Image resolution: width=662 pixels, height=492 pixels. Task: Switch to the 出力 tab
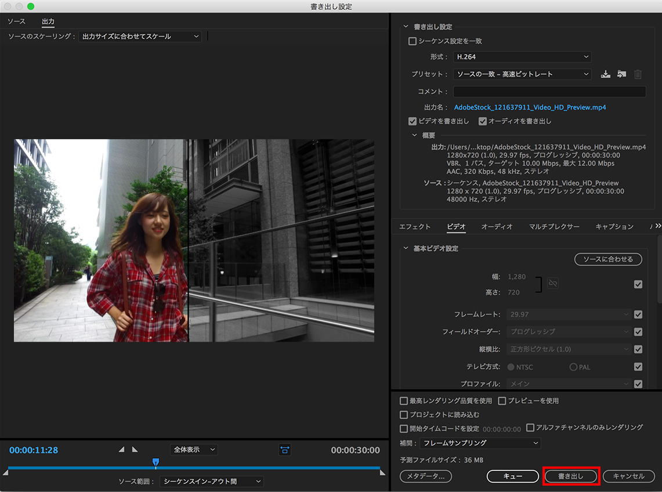(48, 21)
